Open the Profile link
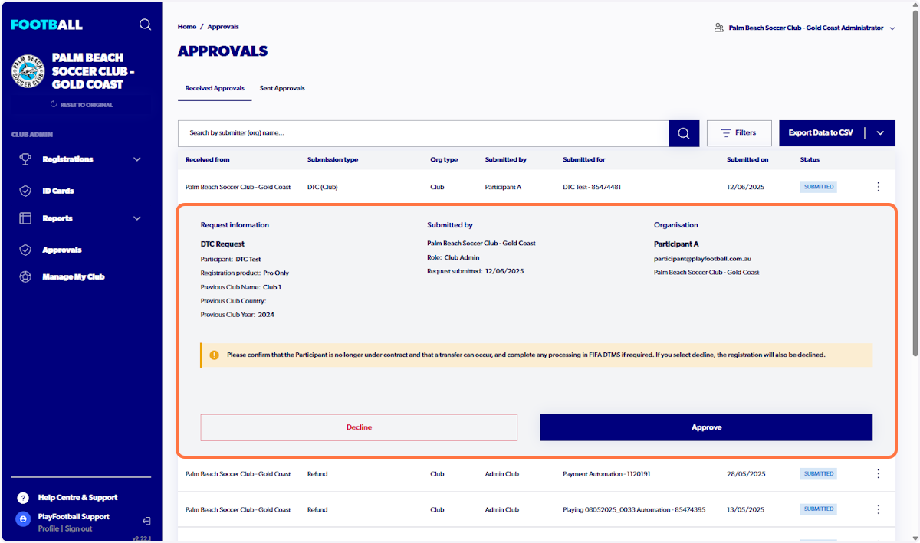The height and width of the screenshot is (543, 920). click(48, 528)
